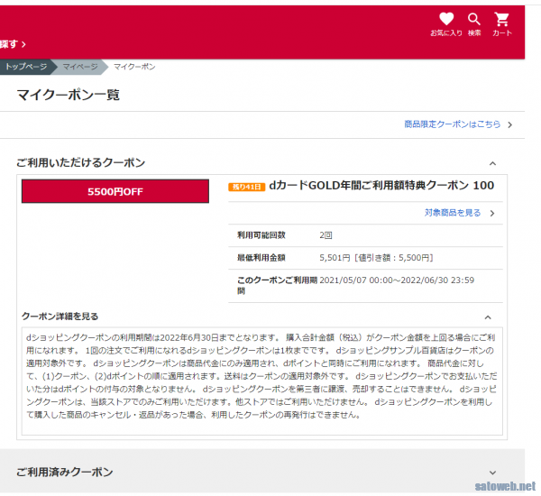Open the 対象商品を見る link

(453, 213)
